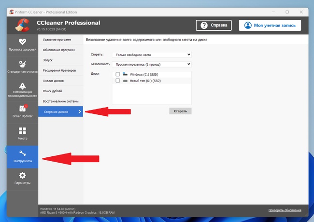Check the Windows (C:) drive checkbox
The height and width of the screenshot is (222, 314).
pyautogui.click(x=118, y=74)
